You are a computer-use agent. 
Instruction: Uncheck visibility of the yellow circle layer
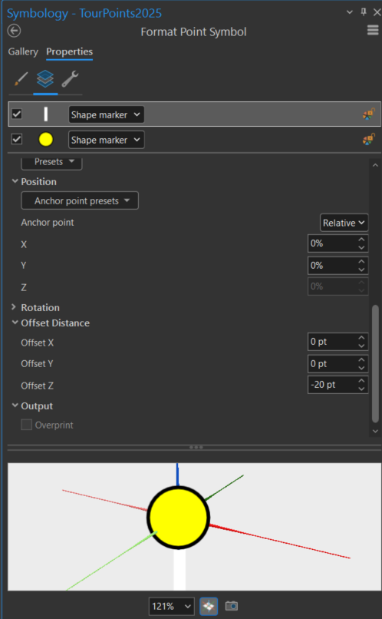tap(17, 139)
